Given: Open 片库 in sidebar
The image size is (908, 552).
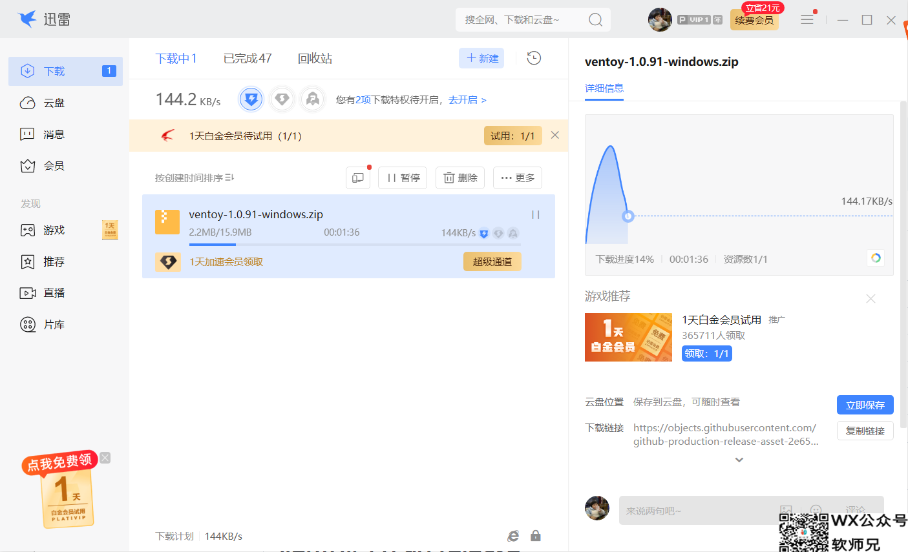Looking at the screenshot, I should (65, 324).
